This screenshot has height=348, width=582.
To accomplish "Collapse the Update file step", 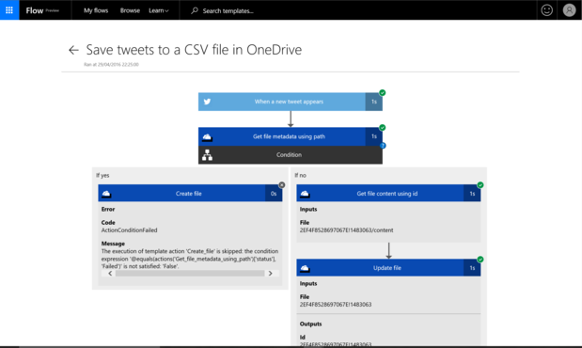I will click(387, 268).
